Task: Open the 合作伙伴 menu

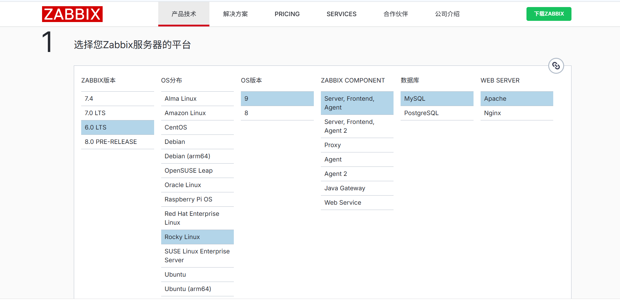Action: tap(396, 14)
